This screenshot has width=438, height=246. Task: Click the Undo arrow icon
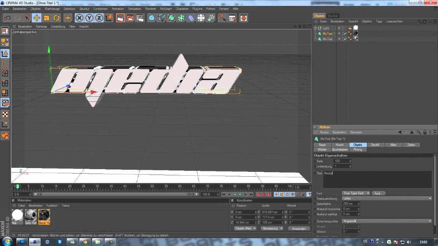7,18
